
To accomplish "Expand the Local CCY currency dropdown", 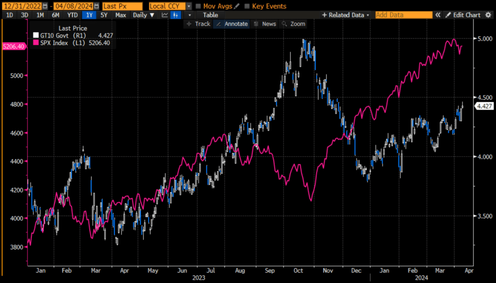I will [x=188, y=6].
